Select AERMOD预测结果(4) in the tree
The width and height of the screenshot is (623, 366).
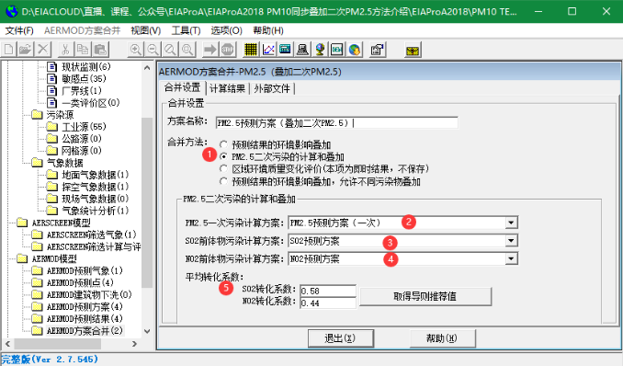pyautogui.click(x=85, y=319)
